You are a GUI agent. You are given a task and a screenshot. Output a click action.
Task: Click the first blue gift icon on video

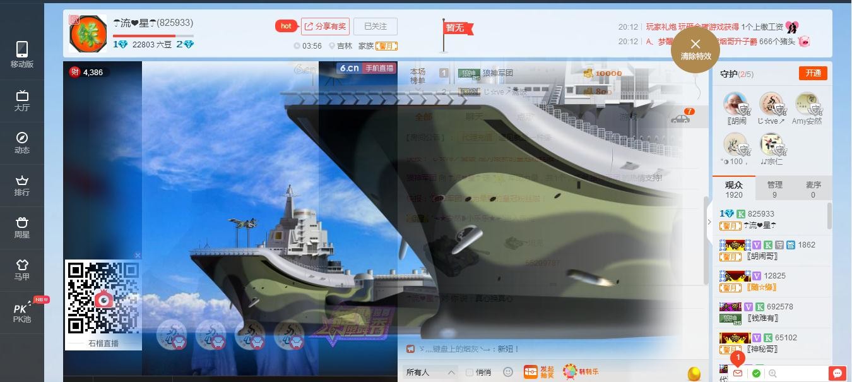coord(171,335)
